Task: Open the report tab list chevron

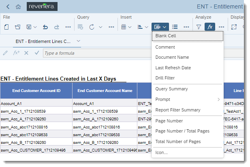Action: click(x=78, y=41)
